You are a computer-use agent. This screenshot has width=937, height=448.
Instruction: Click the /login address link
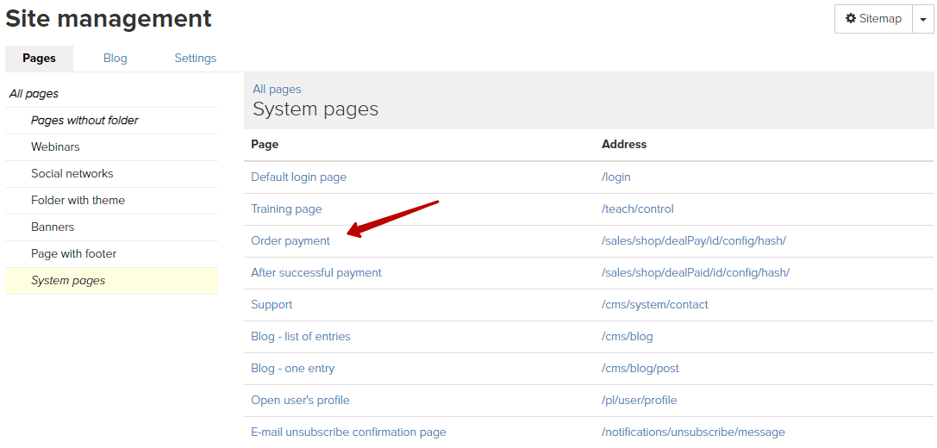pos(616,177)
